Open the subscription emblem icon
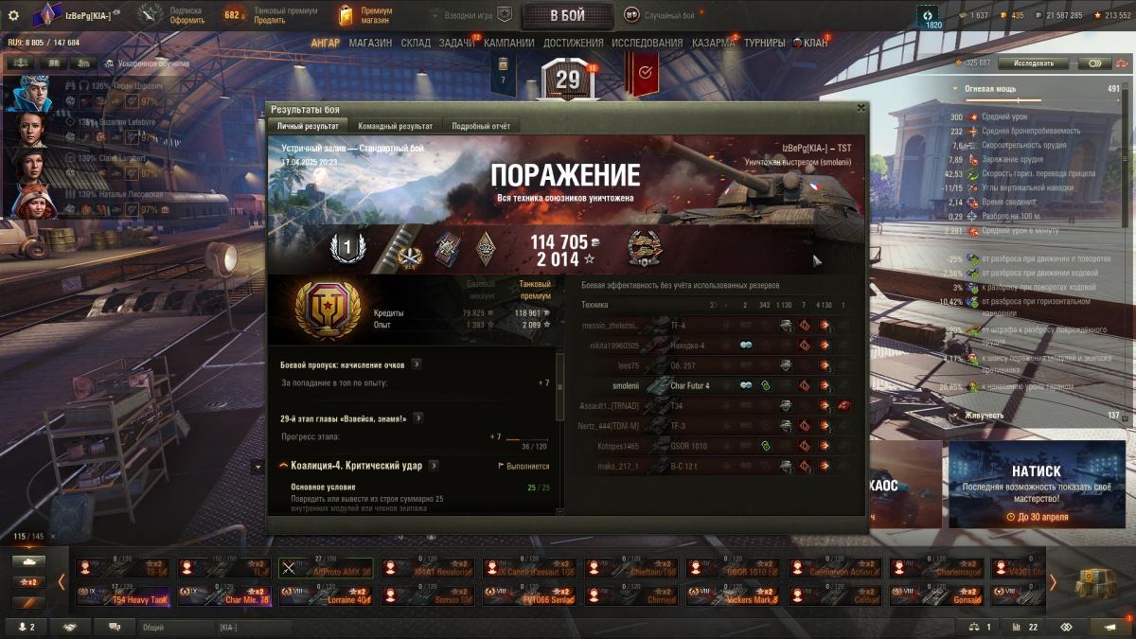The image size is (1136, 639). tap(151, 14)
